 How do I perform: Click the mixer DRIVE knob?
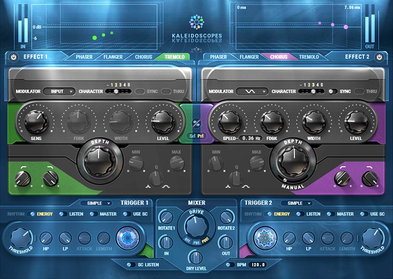click(196, 227)
